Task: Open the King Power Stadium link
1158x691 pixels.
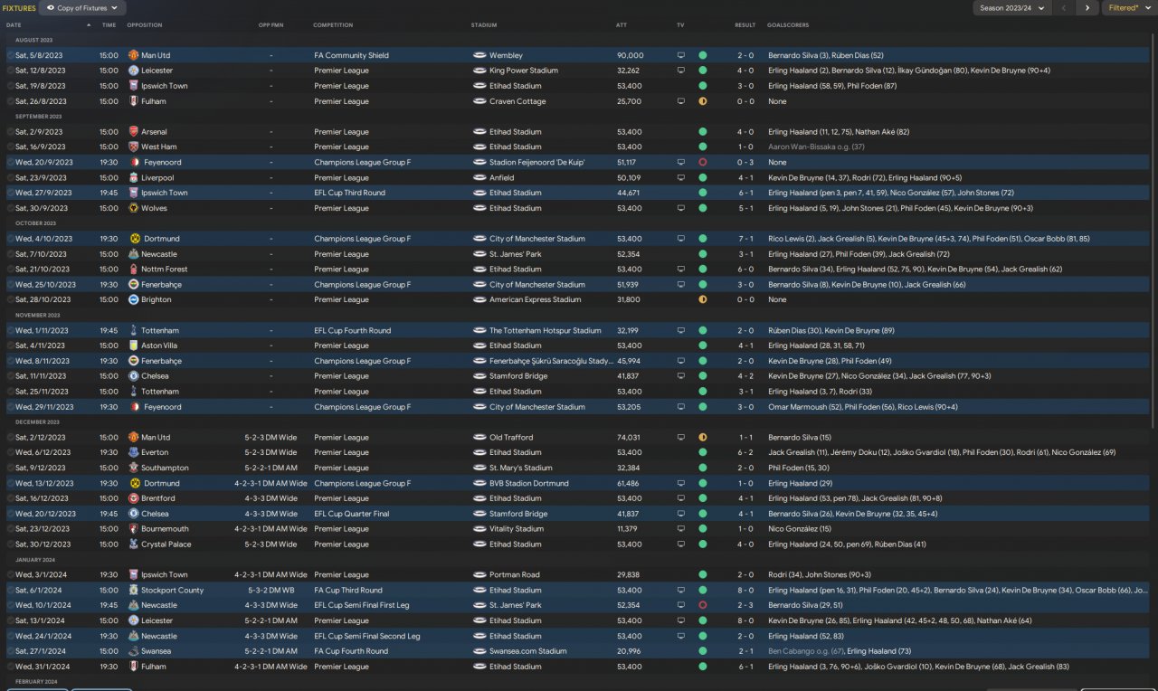Action: (524, 71)
